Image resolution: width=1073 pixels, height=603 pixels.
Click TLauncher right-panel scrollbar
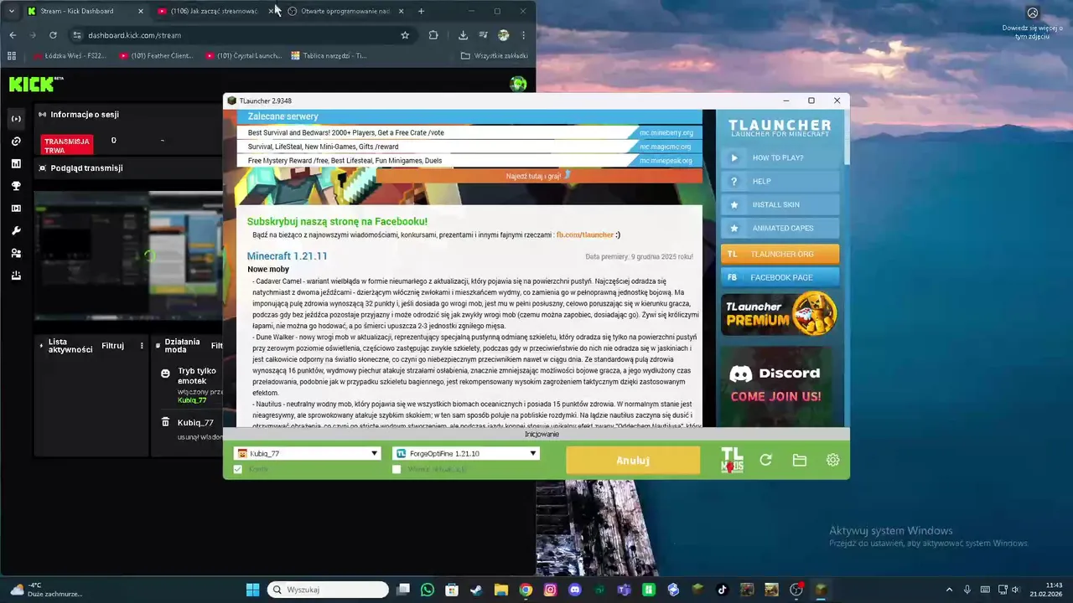[x=846, y=138]
